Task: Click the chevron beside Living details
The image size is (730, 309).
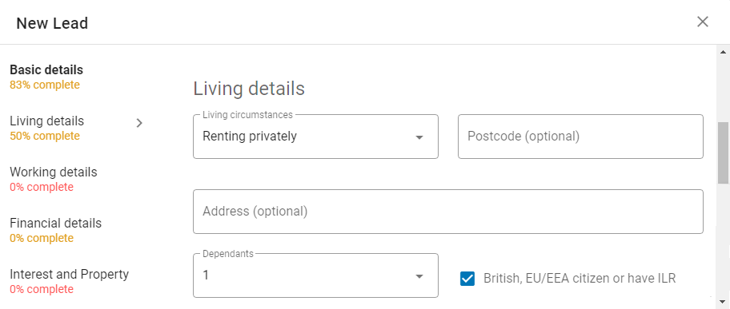Action: click(x=139, y=123)
